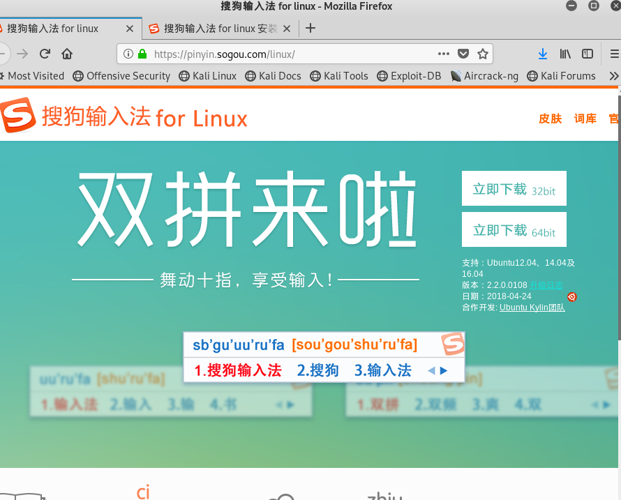This screenshot has height=500, width=621.
Task: Open the Downloads panel in Firefox
Action: (x=543, y=54)
